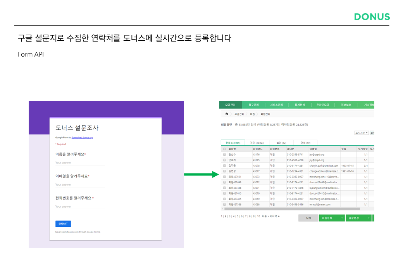Select the 단체 (19) tab

click(305, 143)
